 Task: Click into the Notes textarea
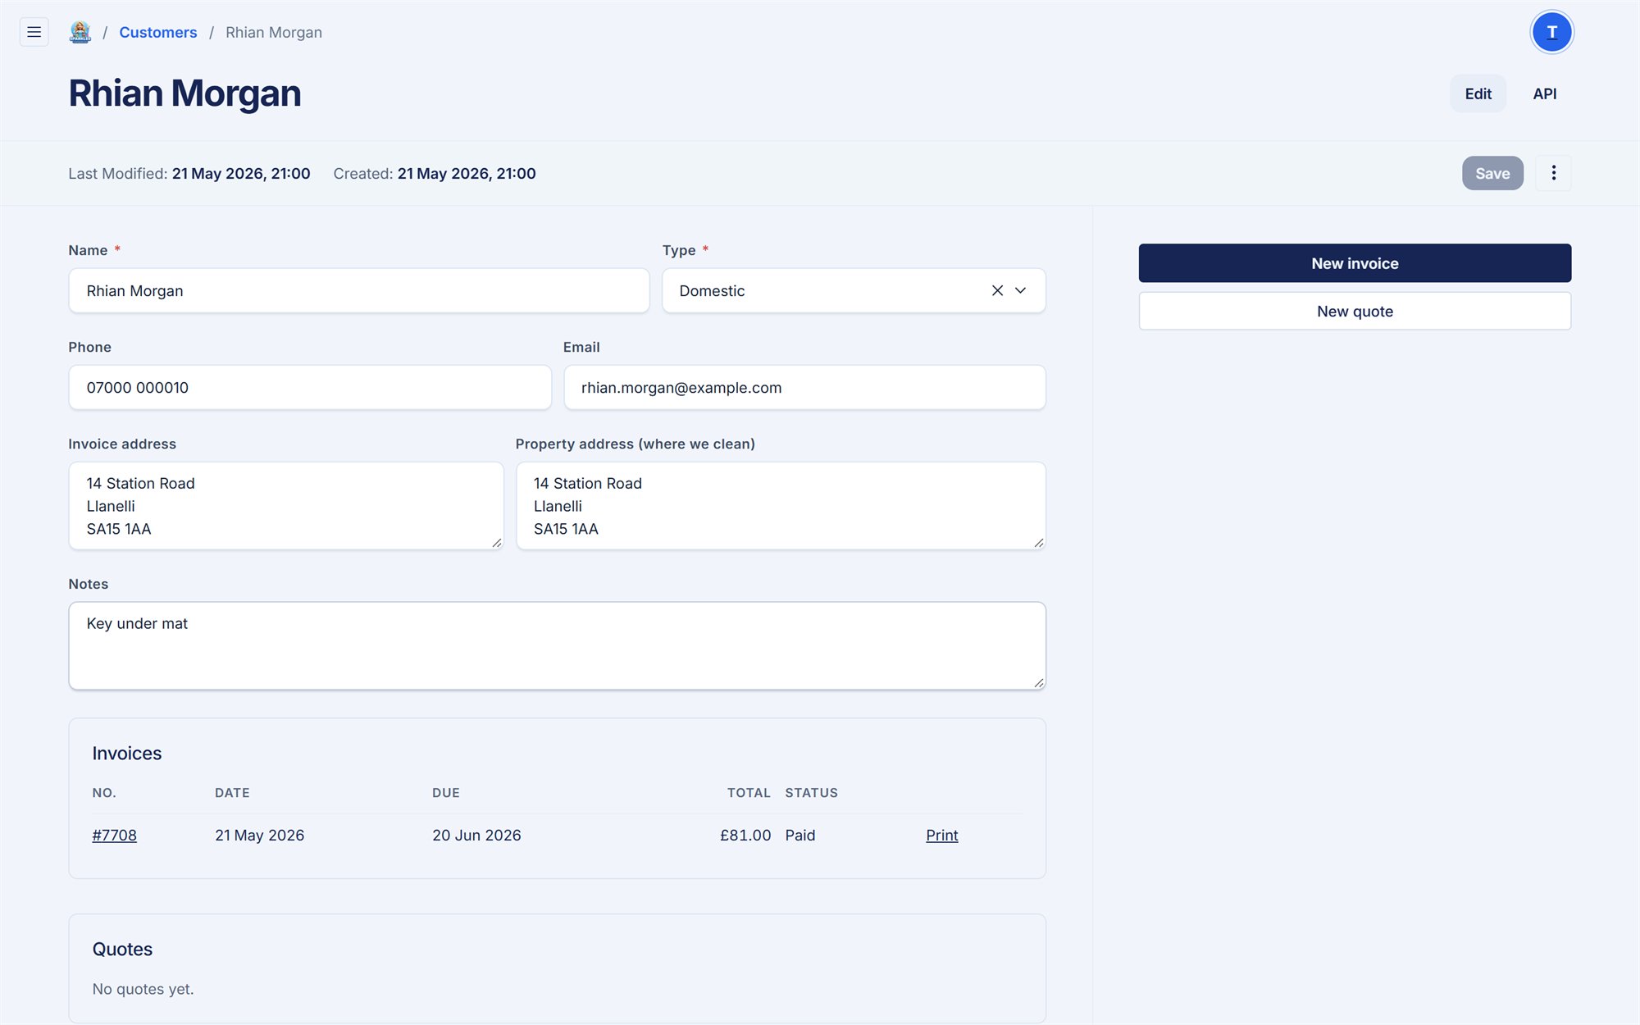coord(557,645)
